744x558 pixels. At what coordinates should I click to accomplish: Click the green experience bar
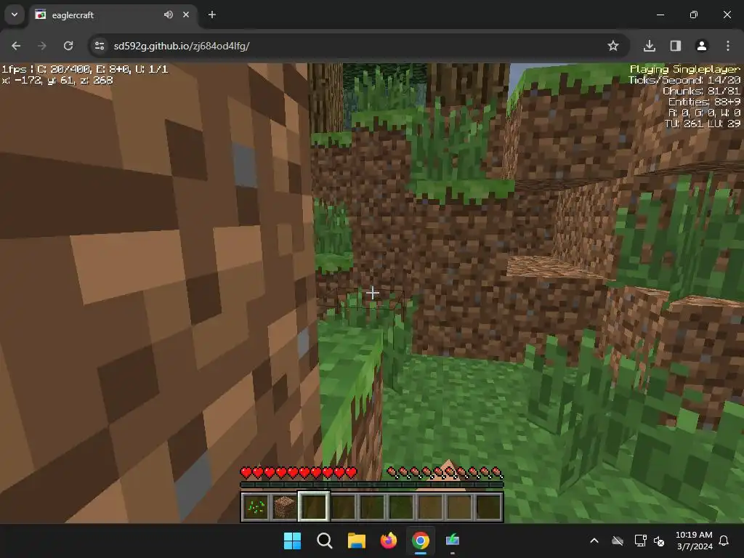tap(372, 485)
